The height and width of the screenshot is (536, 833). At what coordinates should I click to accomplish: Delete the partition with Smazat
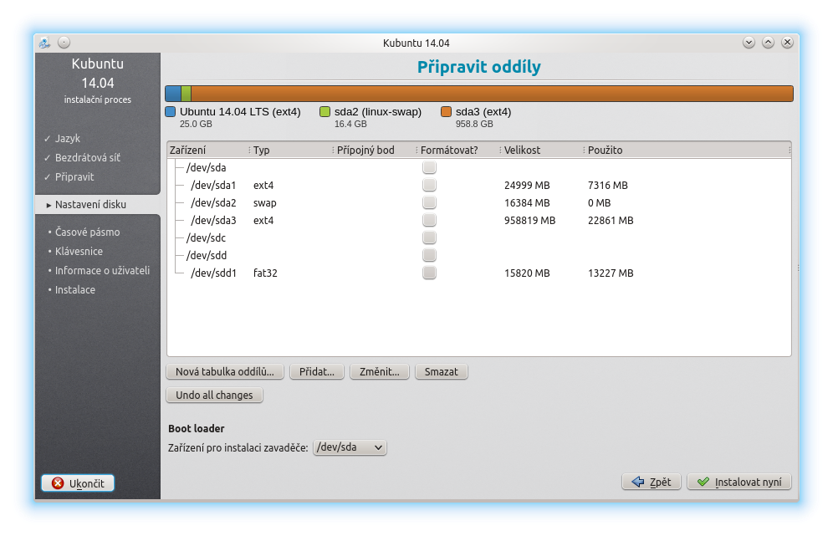[x=441, y=372]
